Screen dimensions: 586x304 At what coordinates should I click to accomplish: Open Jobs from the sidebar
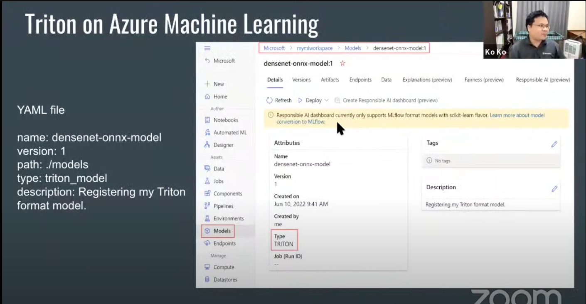(219, 181)
